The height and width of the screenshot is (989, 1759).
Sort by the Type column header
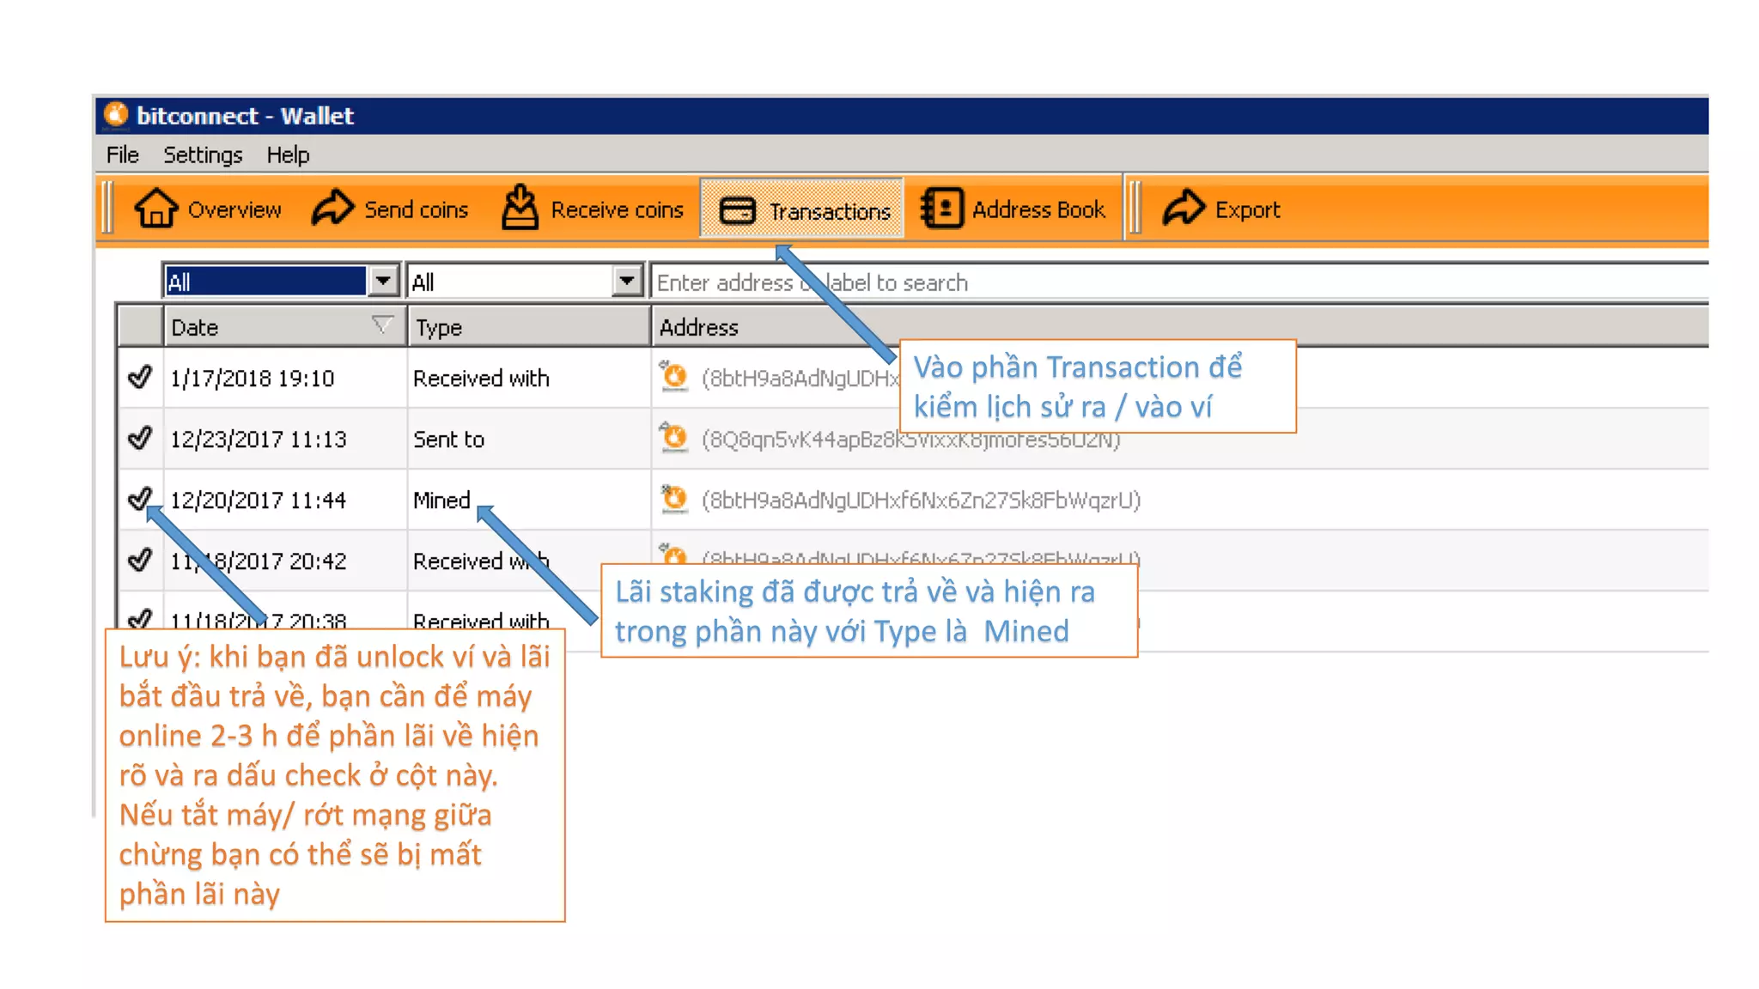(x=528, y=327)
